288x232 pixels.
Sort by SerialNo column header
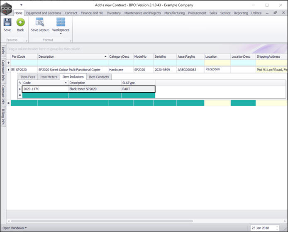[x=165, y=56]
